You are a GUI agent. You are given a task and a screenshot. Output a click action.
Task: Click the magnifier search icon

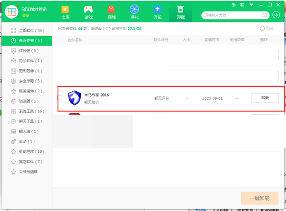point(264,15)
